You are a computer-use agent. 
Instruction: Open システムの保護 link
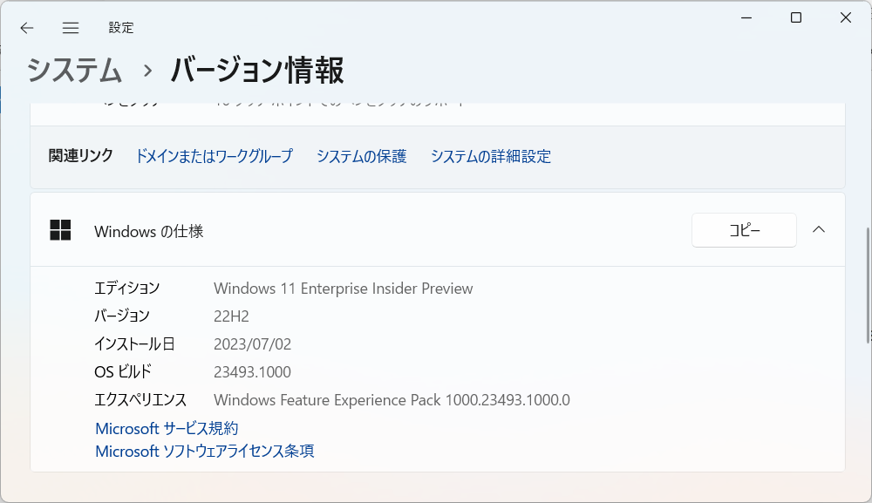point(362,156)
